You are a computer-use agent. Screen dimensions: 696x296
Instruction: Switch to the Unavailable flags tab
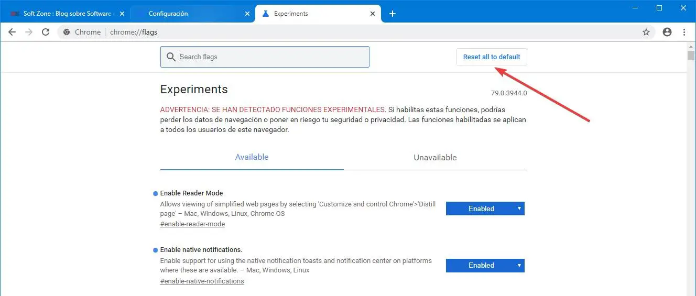pyautogui.click(x=435, y=157)
